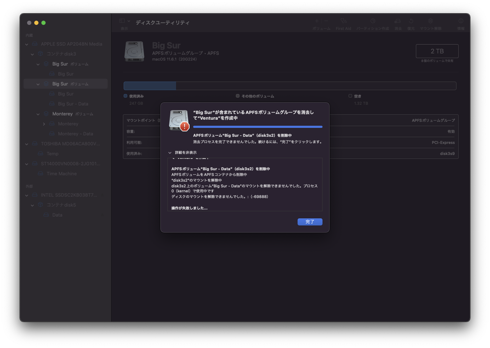Click the ディスクユーティリティ window title
Screen dimensions: 490x348
[163, 22]
